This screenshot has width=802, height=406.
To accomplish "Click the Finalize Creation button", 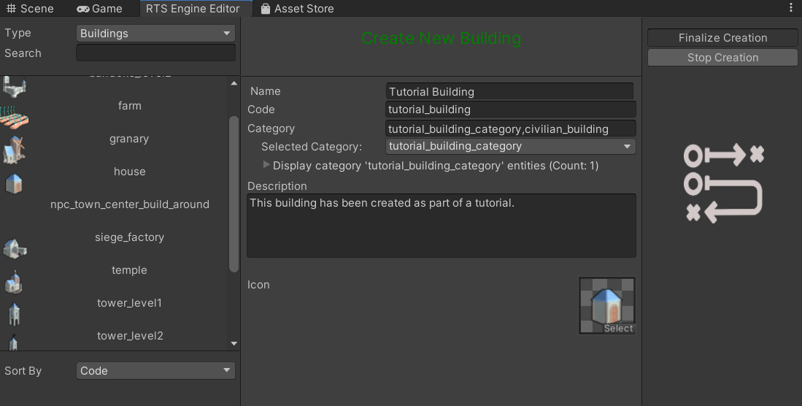I will 722,38.
